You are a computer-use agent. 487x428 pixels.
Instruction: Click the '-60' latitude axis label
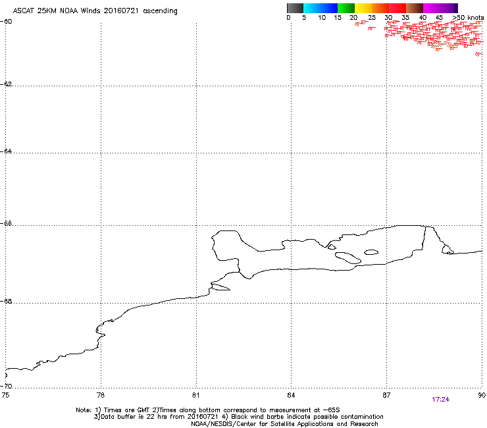point(6,22)
